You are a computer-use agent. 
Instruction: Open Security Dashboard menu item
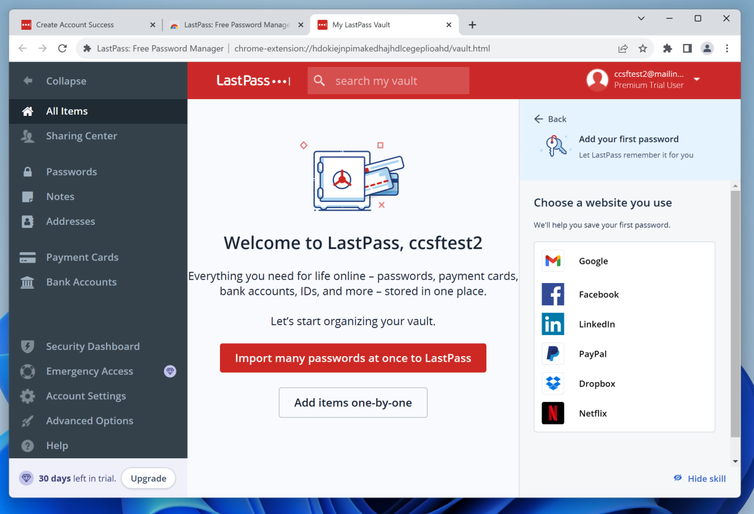pyautogui.click(x=98, y=347)
